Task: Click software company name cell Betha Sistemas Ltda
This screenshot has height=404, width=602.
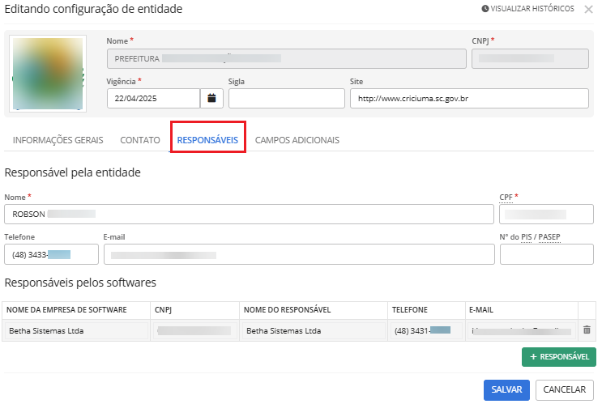Action: 76,330
